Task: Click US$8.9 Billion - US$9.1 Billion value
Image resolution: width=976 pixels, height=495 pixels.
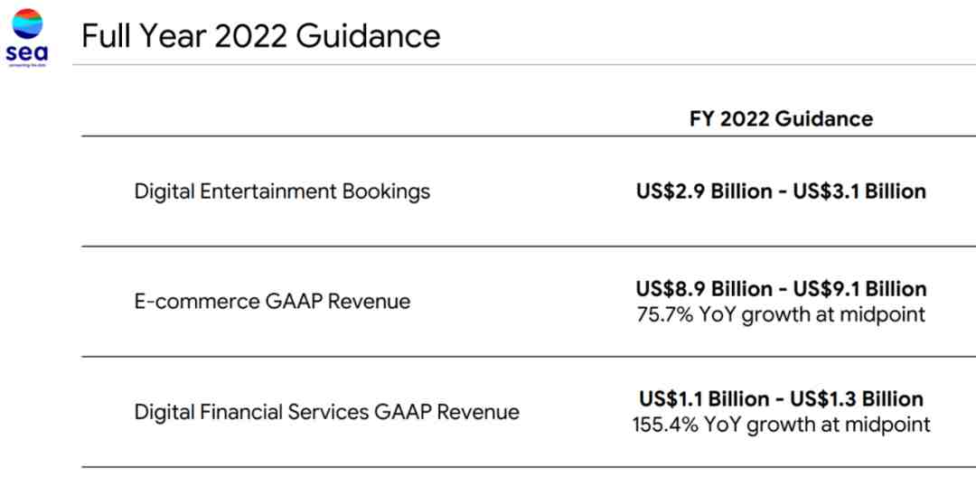Action: 781,288
